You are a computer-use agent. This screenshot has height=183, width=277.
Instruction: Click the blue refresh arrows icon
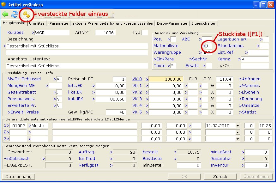coord(15,14)
